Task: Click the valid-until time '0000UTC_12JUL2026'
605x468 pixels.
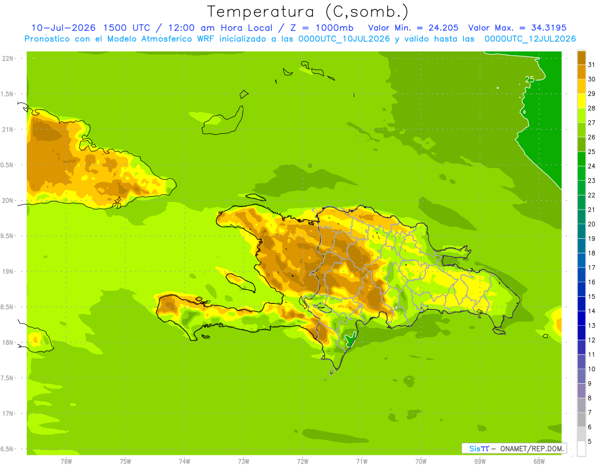Action: 530,39
